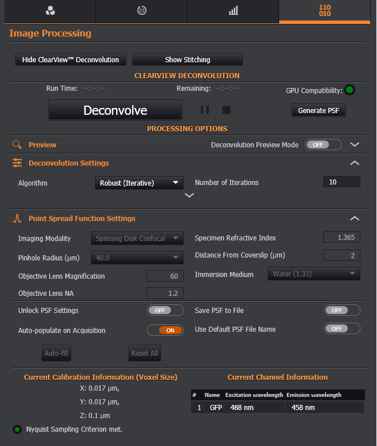The height and width of the screenshot is (446, 377).
Task: Open the three-circles channels tab
Action: [50, 11]
